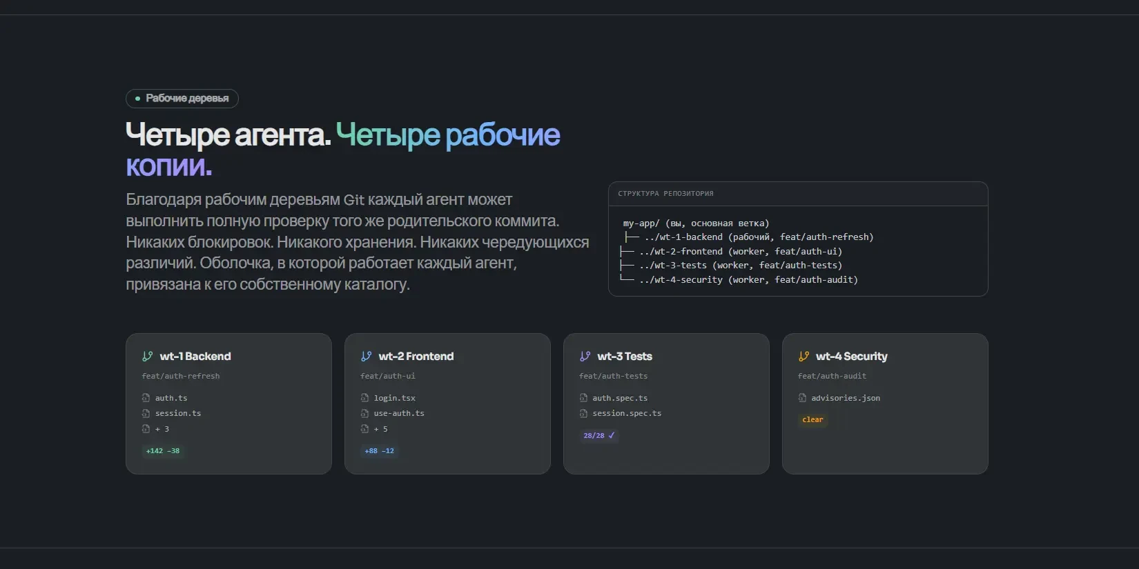Click the heading 'Четыре агента.'
The width and height of the screenshot is (1139, 569).
pos(228,134)
